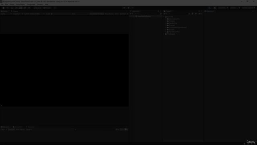The height and width of the screenshot is (145, 257).
Task: Click the Clear button in Console
Action: (3, 130)
